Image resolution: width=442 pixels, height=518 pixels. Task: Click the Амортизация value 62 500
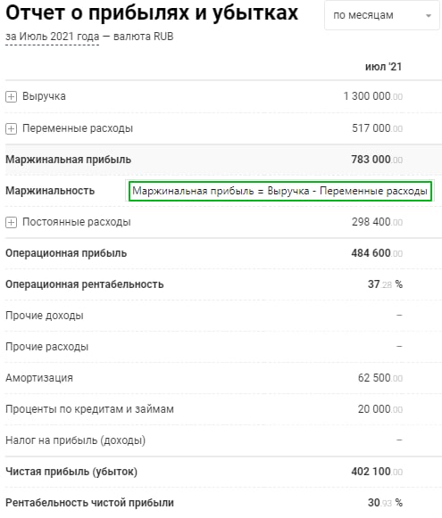tap(380, 378)
